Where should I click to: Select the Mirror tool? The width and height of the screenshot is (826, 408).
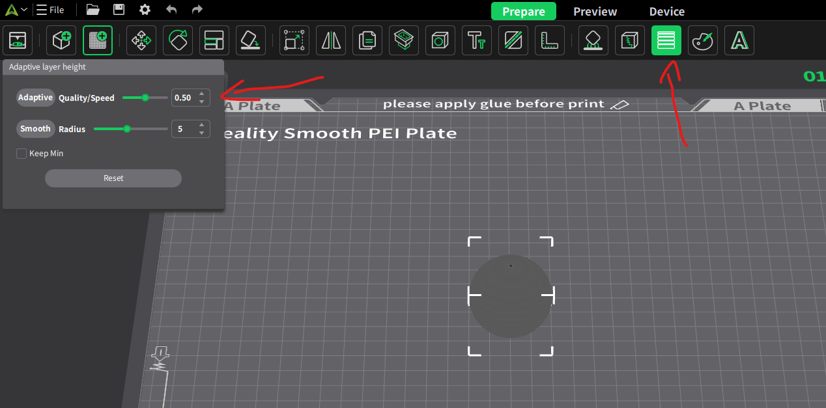click(332, 40)
